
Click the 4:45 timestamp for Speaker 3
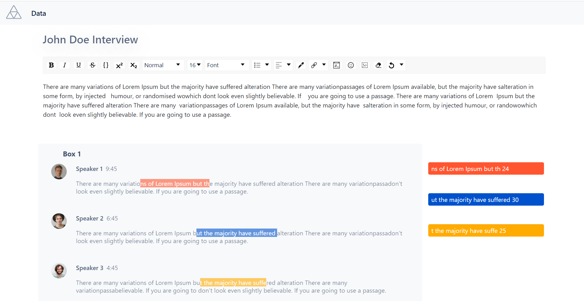point(112,268)
